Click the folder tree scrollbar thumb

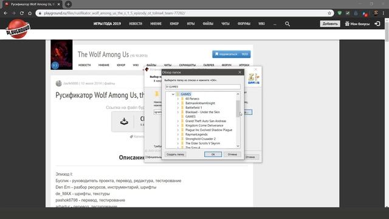[238, 108]
